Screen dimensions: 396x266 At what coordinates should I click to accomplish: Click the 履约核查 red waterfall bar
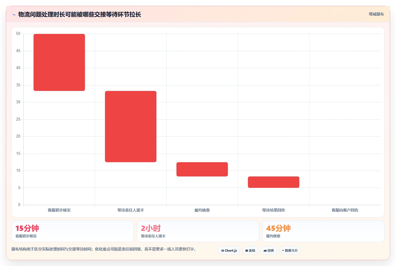coord(202,169)
